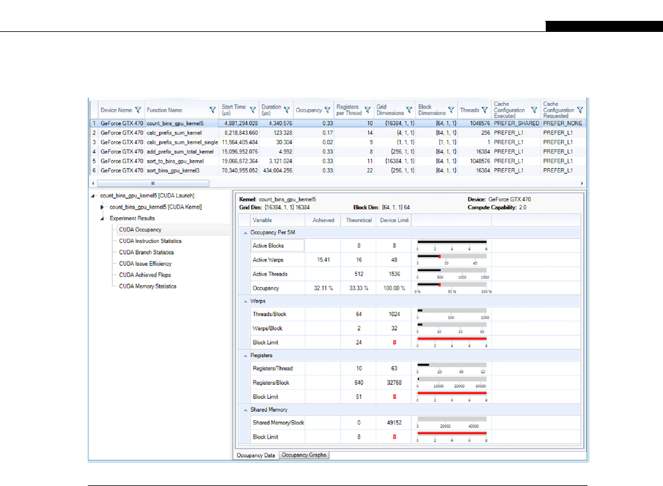663x486 pixels.
Task: Open CUDA Instruction Statistics experiment
Action: tap(150, 241)
